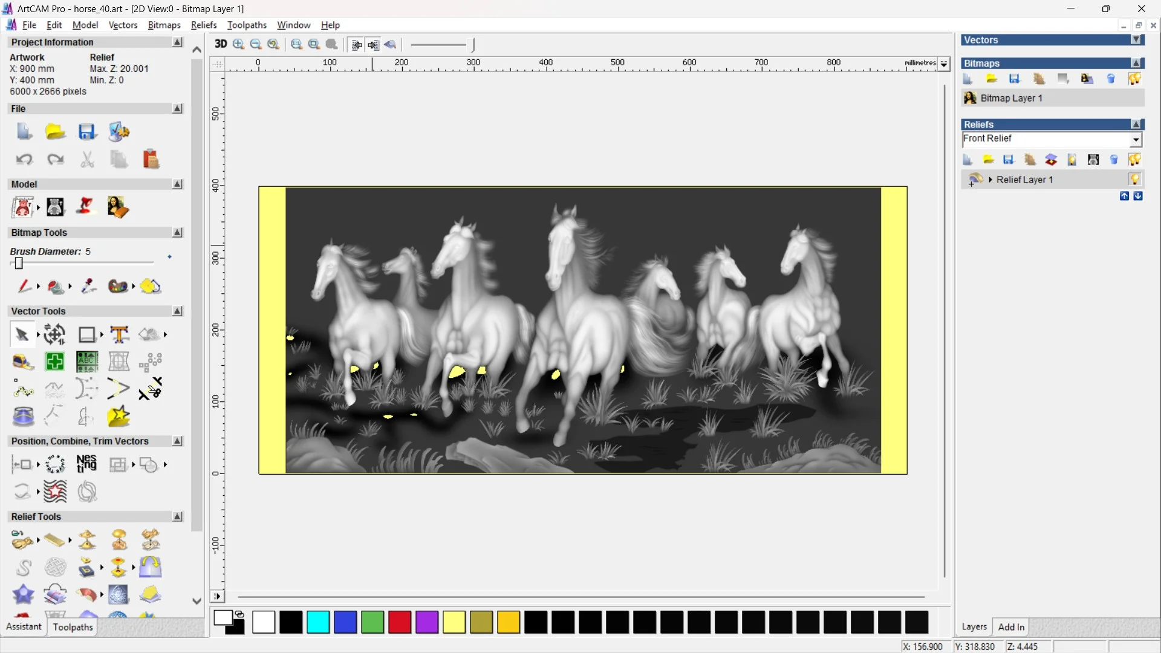1161x653 pixels.
Task: Select the 3D view toggle in the toolbar
Action: click(x=220, y=44)
